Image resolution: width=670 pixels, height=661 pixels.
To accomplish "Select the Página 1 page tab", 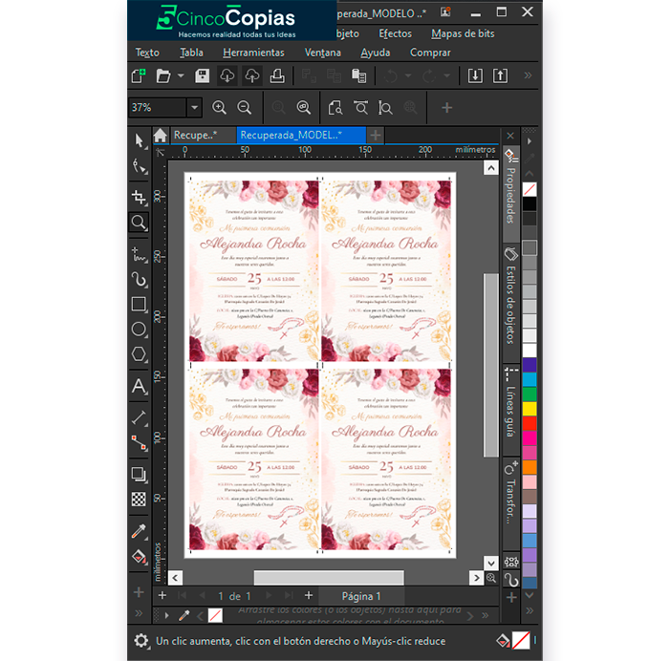I will click(360, 596).
